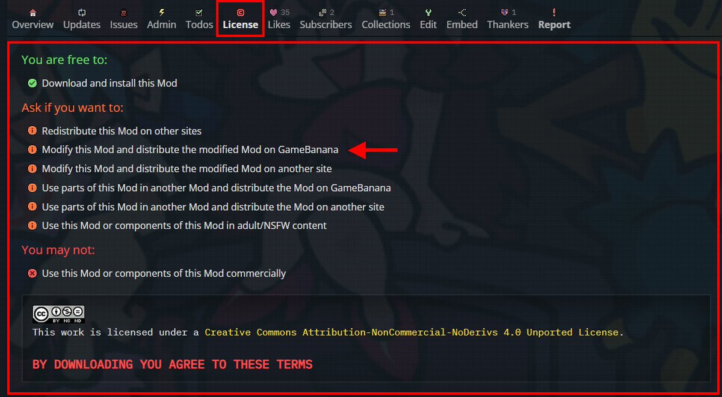Click the 'You may not:' heading
This screenshot has height=397, width=722.
coord(58,250)
